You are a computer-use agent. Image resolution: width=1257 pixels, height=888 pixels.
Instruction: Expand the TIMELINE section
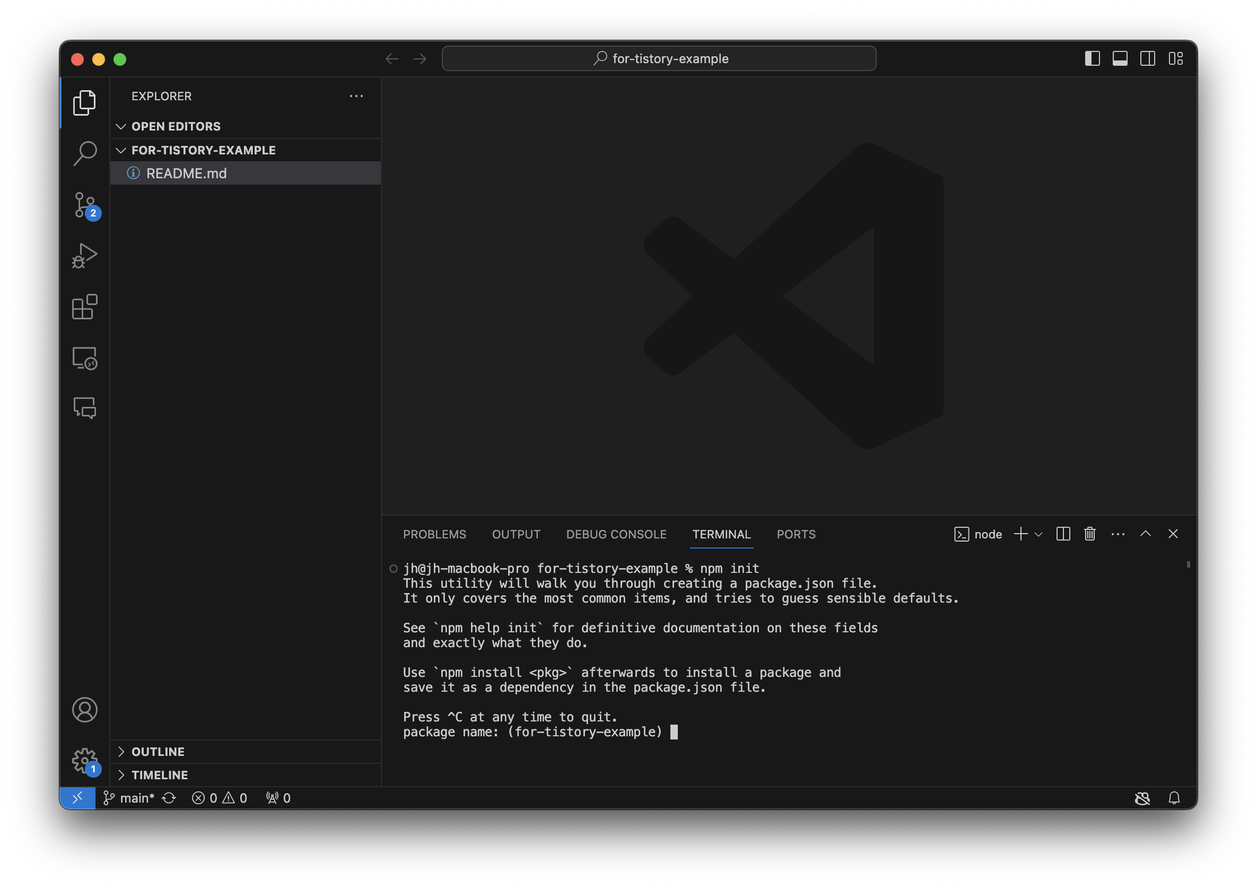[159, 775]
